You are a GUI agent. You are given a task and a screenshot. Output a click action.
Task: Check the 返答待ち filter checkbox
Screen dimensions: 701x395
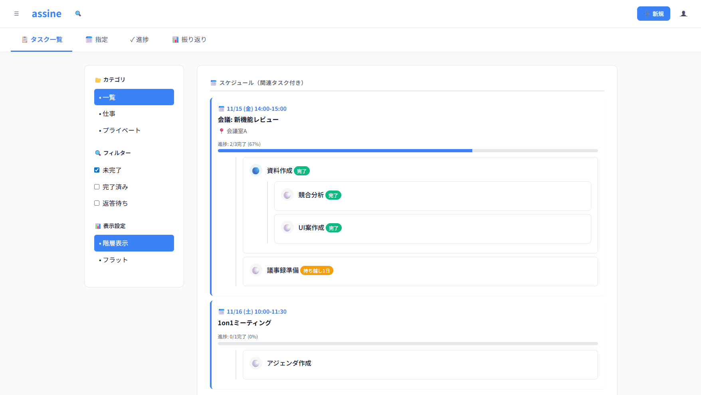coord(97,203)
